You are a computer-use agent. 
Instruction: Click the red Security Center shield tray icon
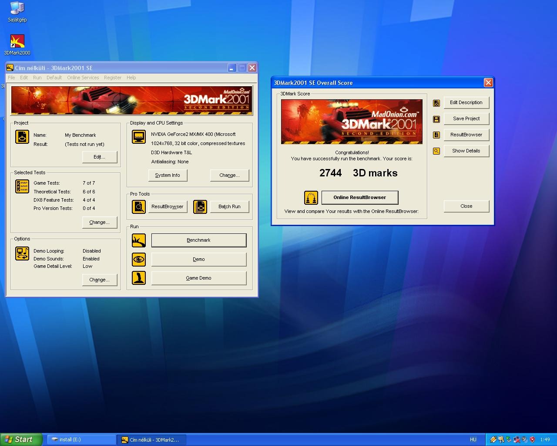[x=532, y=439]
